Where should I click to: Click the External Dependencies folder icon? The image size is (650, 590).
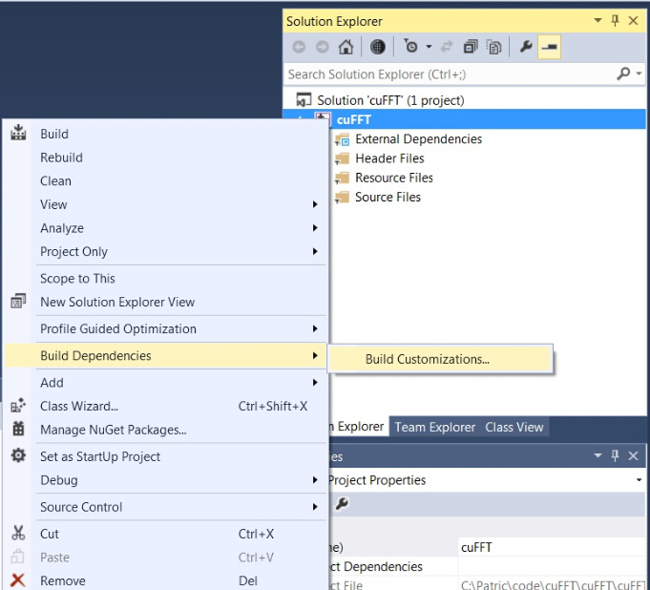pos(342,139)
